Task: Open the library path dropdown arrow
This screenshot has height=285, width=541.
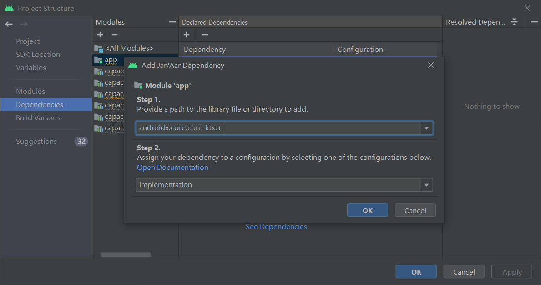Action: 426,128
